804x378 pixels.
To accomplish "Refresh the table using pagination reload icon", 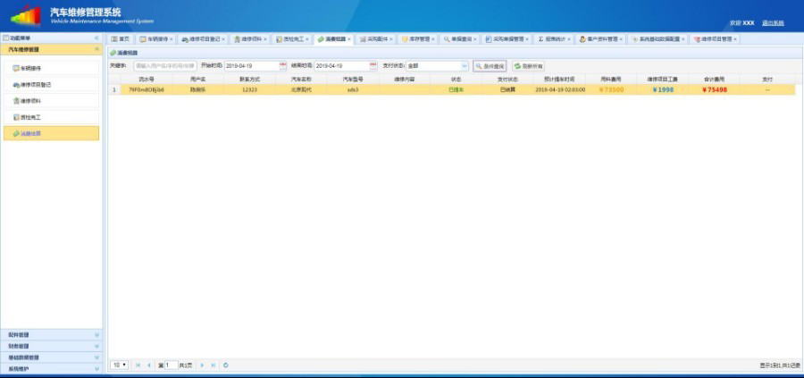I will (x=226, y=365).
